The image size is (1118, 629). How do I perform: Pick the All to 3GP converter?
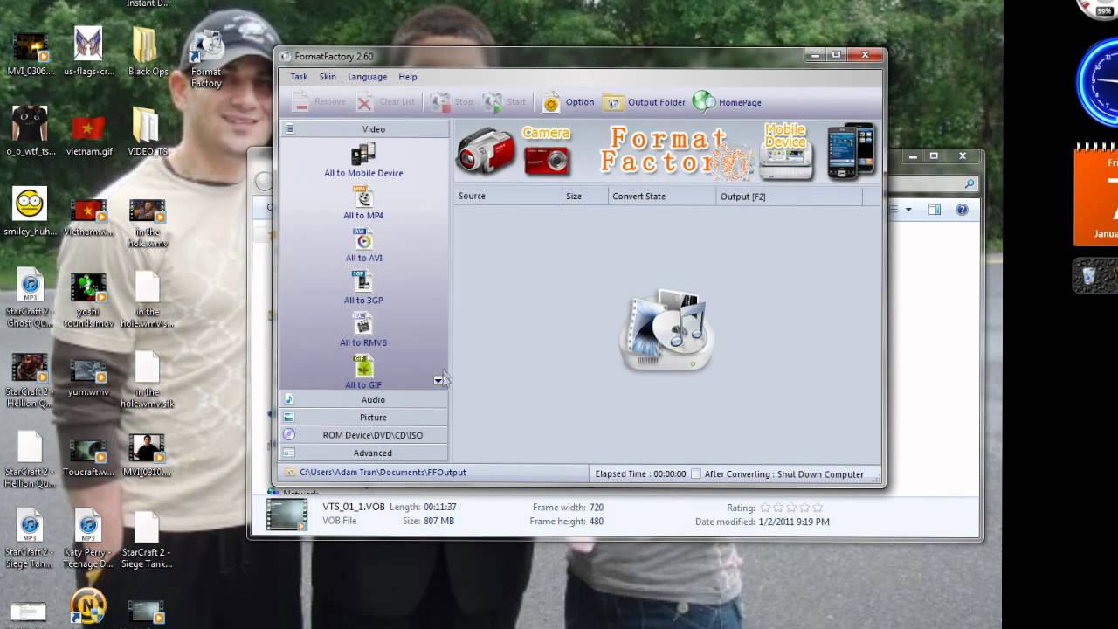tap(363, 287)
